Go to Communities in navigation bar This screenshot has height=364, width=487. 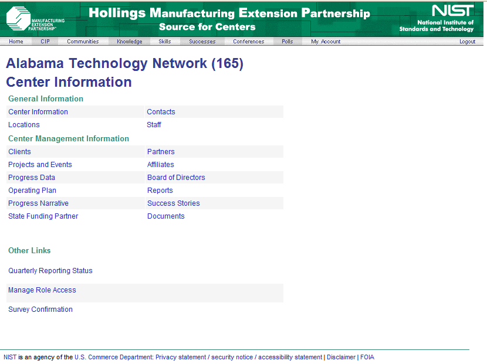click(x=83, y=41)
